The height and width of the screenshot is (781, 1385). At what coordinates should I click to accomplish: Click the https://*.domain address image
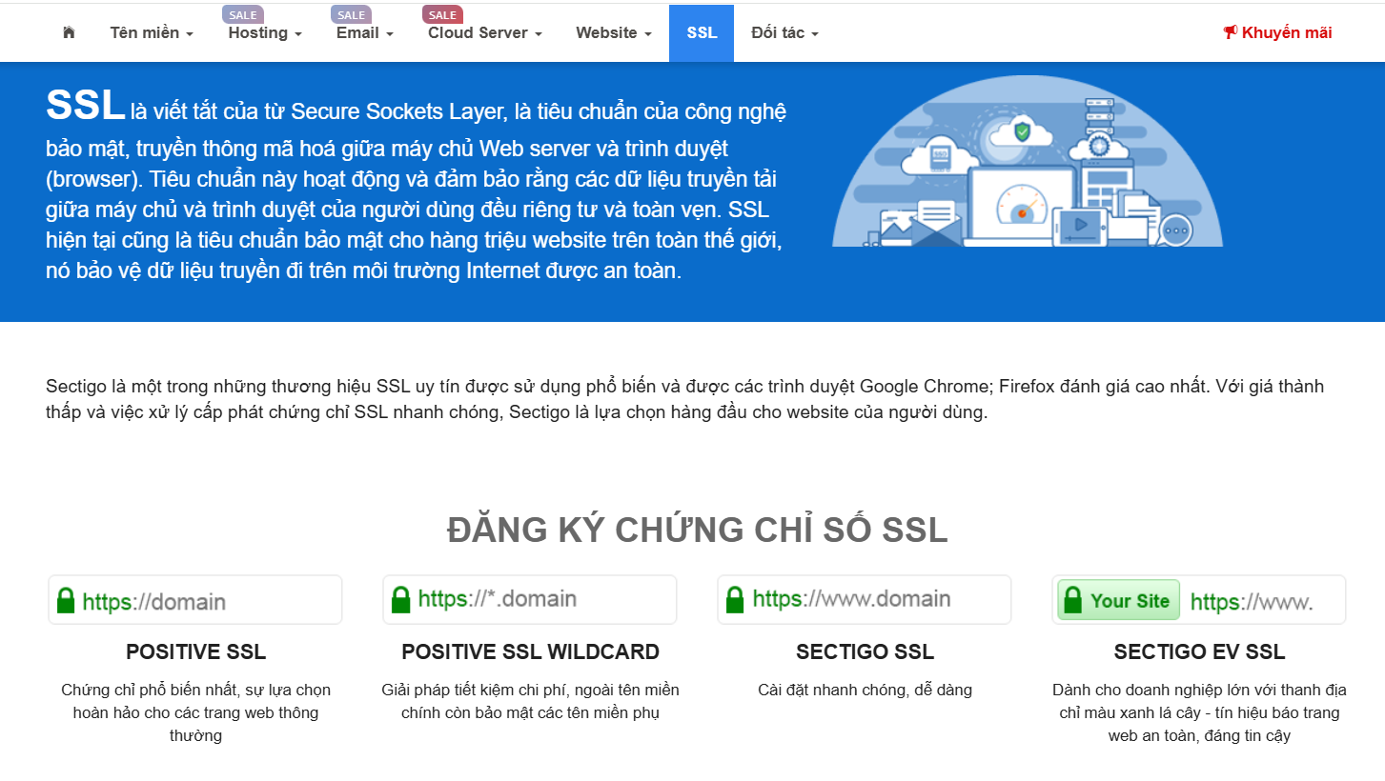pos(530,599)
